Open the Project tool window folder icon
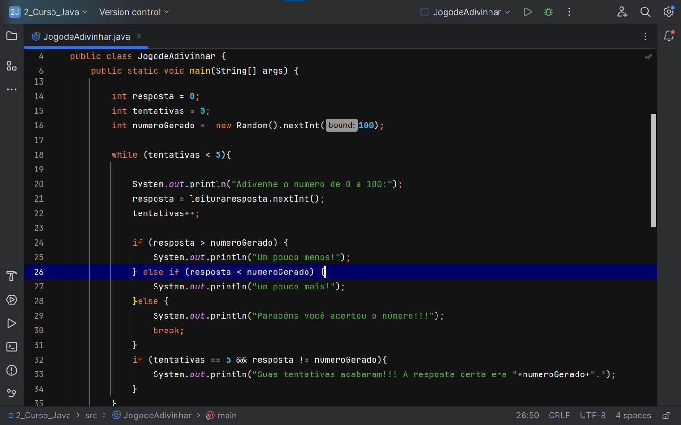 point(12,36)
